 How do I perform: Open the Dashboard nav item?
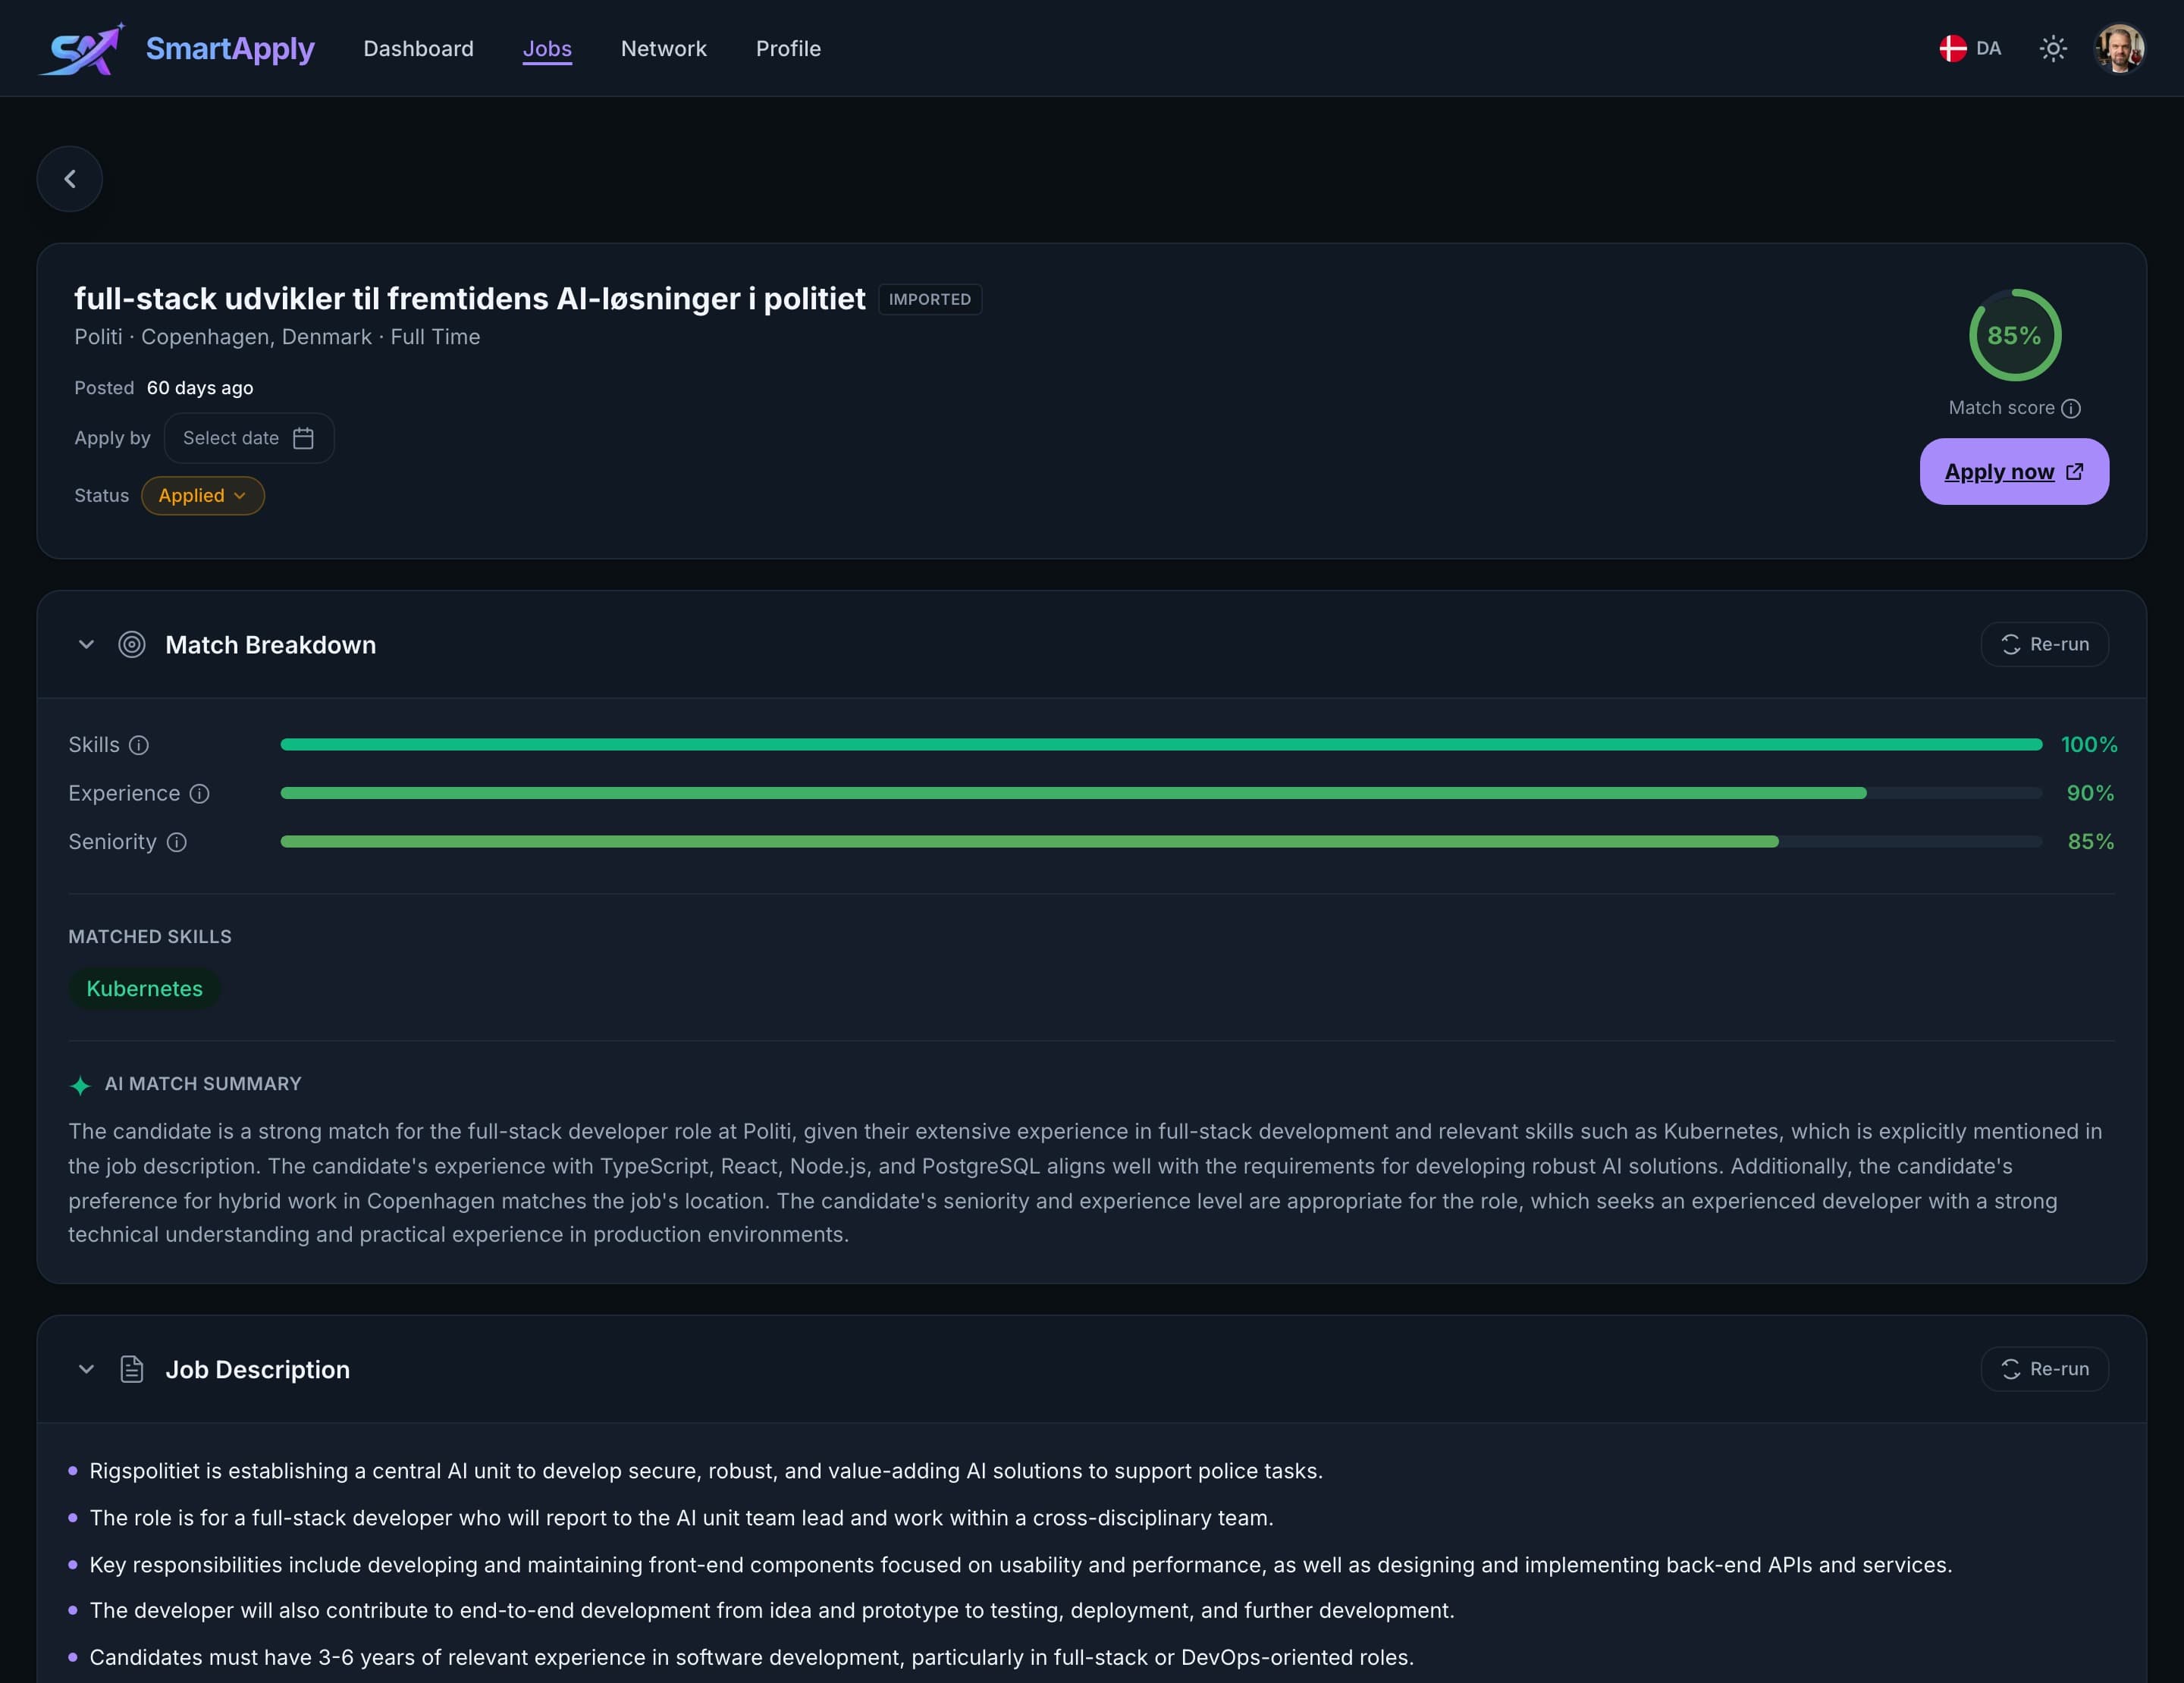[418, 48]
